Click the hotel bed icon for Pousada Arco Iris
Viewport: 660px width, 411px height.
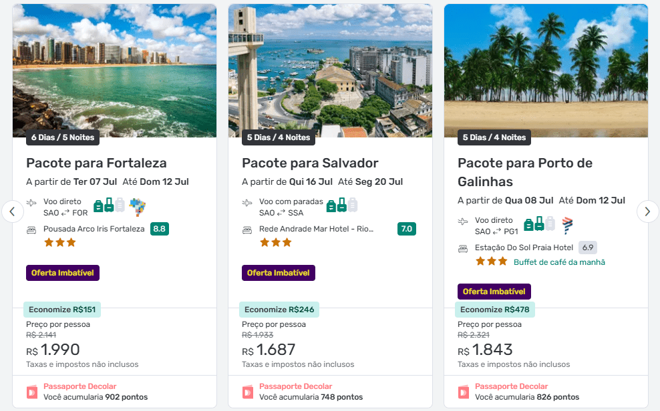click(x=31, y=230)
